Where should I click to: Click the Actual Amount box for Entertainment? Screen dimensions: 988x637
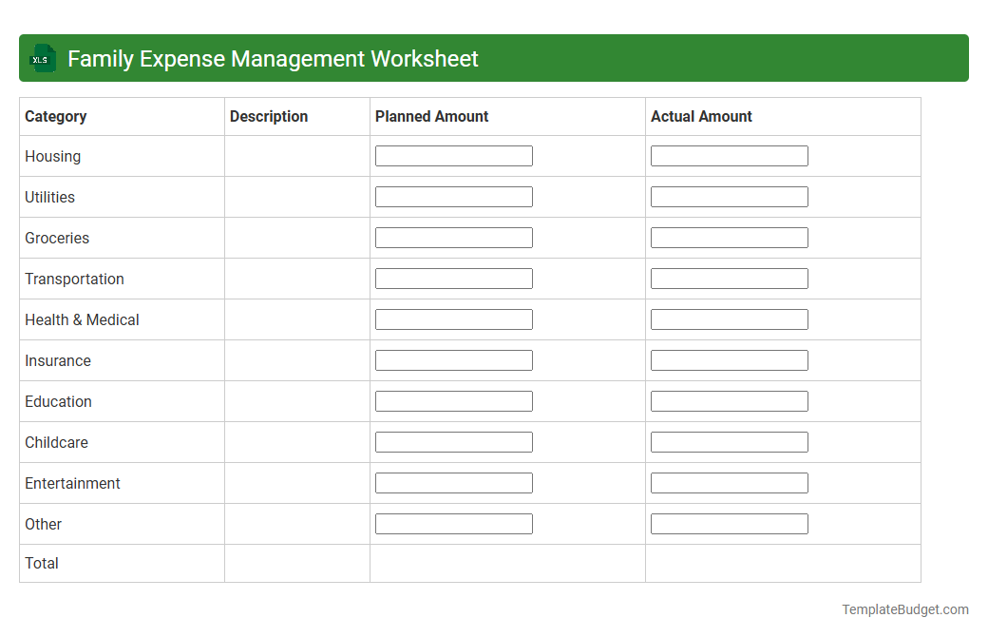pyautogui.click(x=729, y=482)
